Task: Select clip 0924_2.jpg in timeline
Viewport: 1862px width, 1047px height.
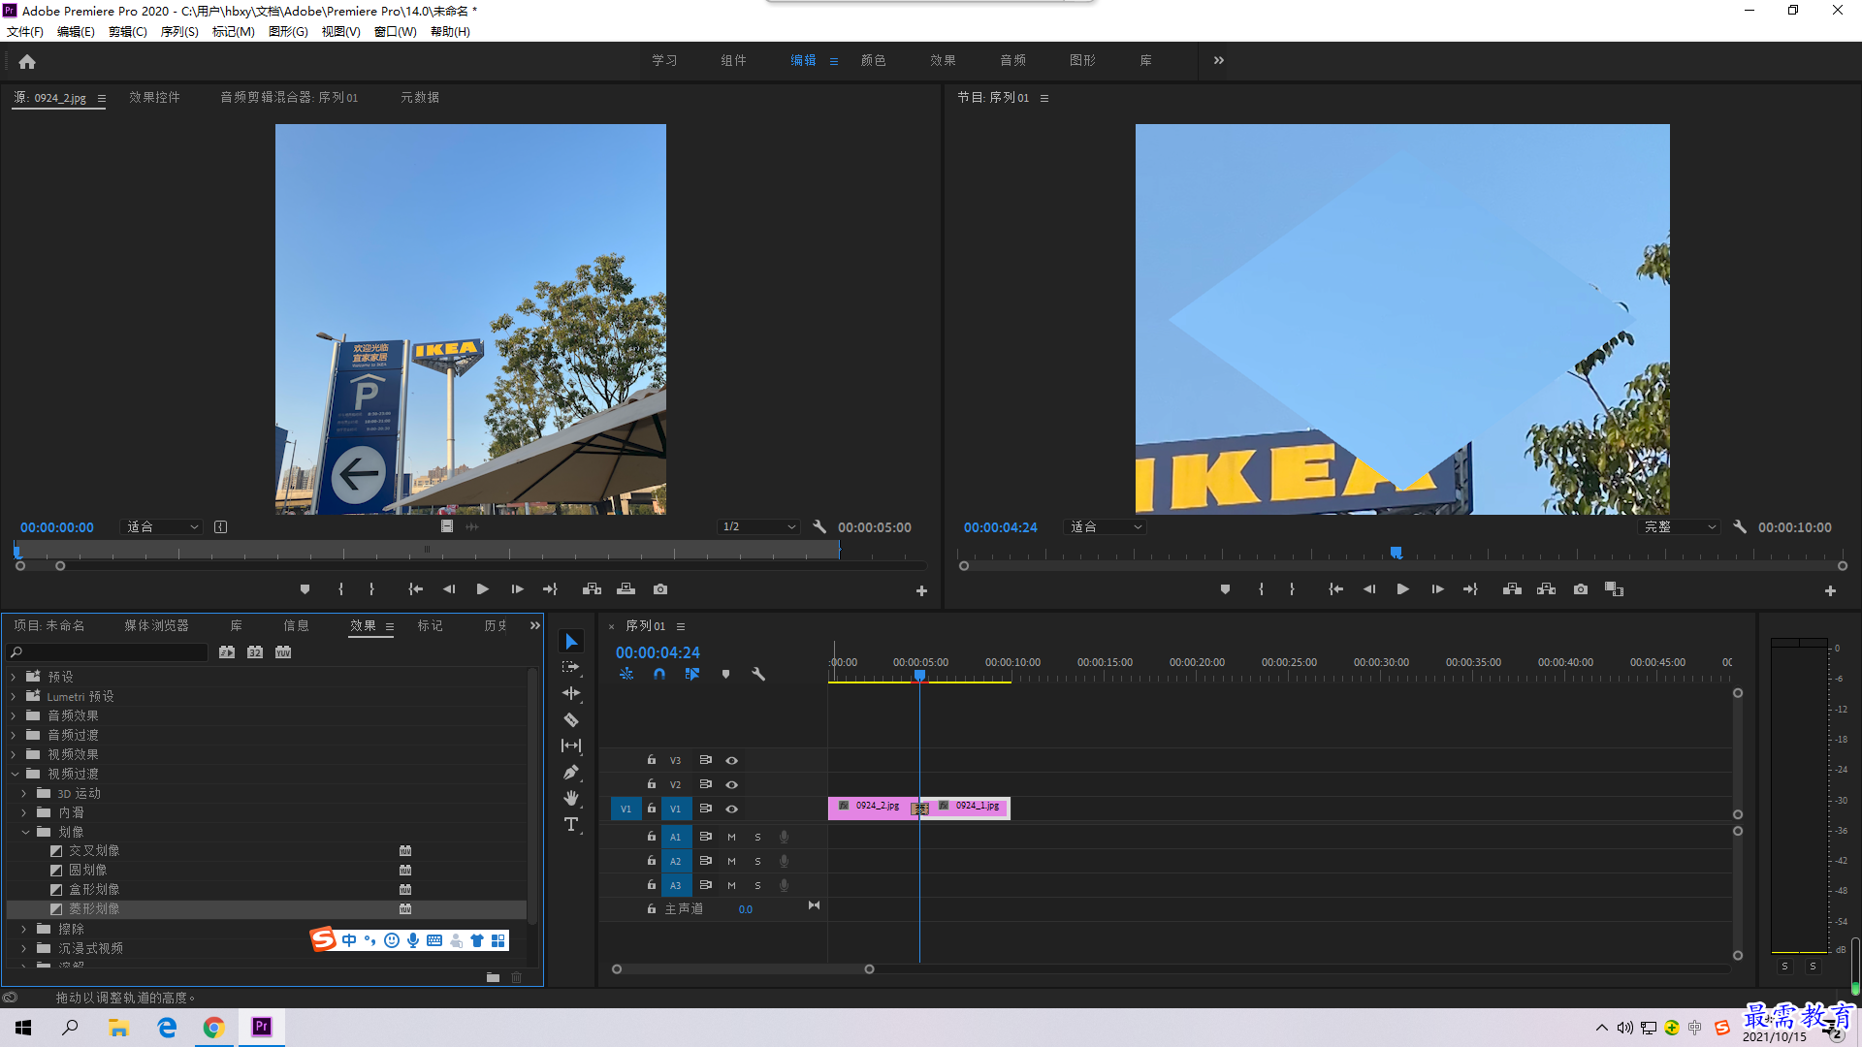Action: [870, 807]
